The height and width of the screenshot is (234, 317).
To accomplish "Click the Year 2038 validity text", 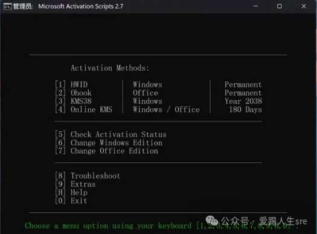I will [x=243, y=101].
